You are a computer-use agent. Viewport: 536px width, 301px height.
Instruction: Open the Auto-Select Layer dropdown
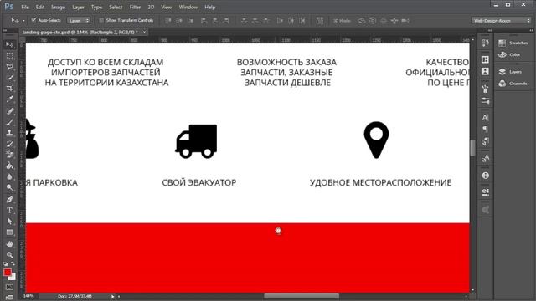(x=78, y=20)
